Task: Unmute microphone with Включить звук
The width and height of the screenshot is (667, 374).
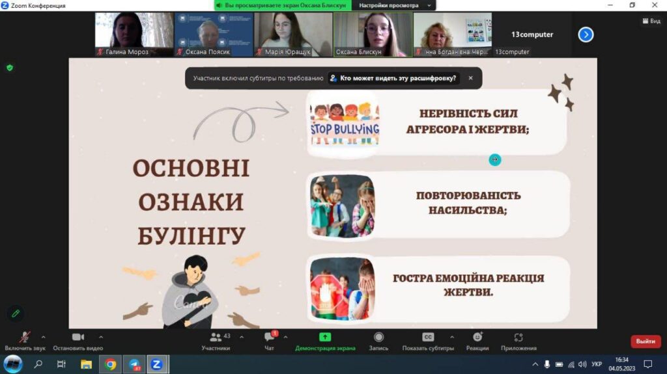Action: click(25, 337)
